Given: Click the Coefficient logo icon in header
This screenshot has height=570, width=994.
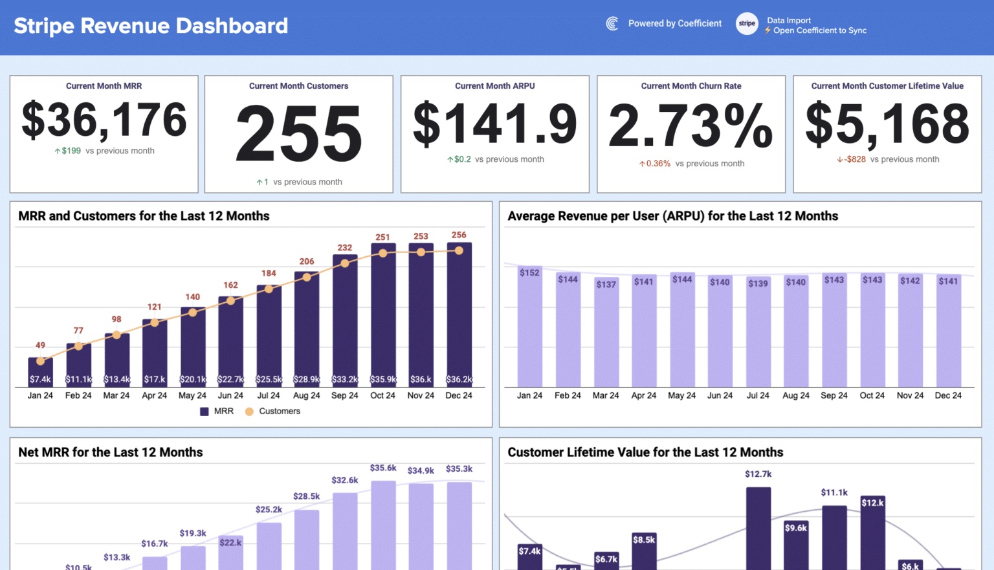Looking at the screenshot, I should (x=612, y=23).
